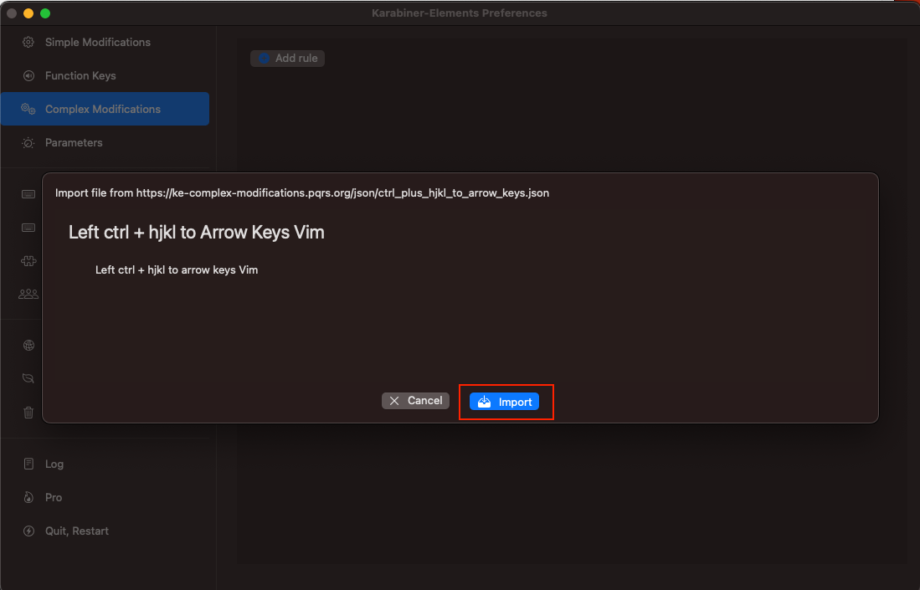Click the power icon beside Quit, Restart
This screenshot has height=590, width=920.
[x=28, y=531]
